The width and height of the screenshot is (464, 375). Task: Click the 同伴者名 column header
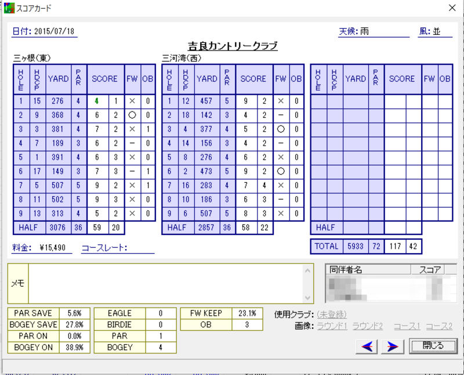pos(368,269)
